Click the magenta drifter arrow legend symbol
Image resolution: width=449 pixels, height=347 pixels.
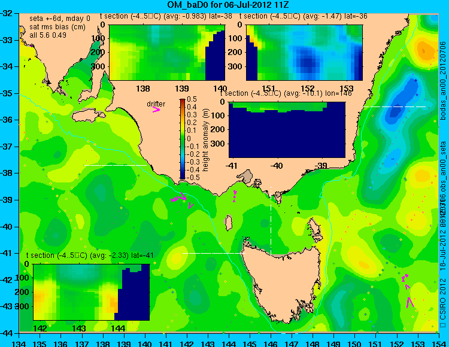tap(156, 110)
